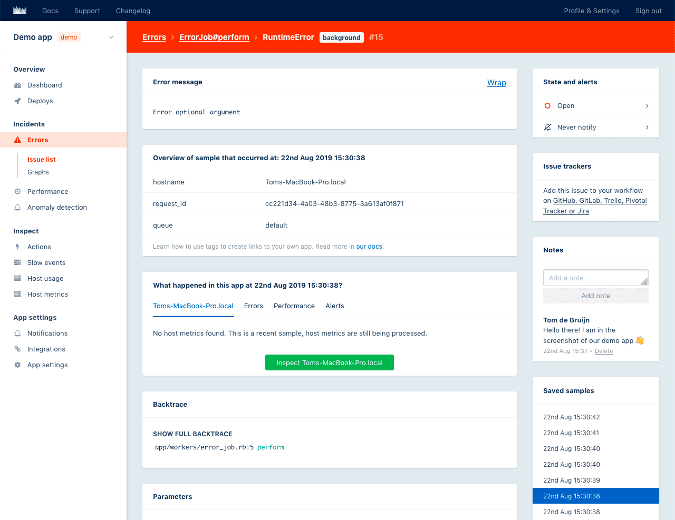The image size is (675, 520).
Task: Open Slow events in sidebar
Action: 46,263
